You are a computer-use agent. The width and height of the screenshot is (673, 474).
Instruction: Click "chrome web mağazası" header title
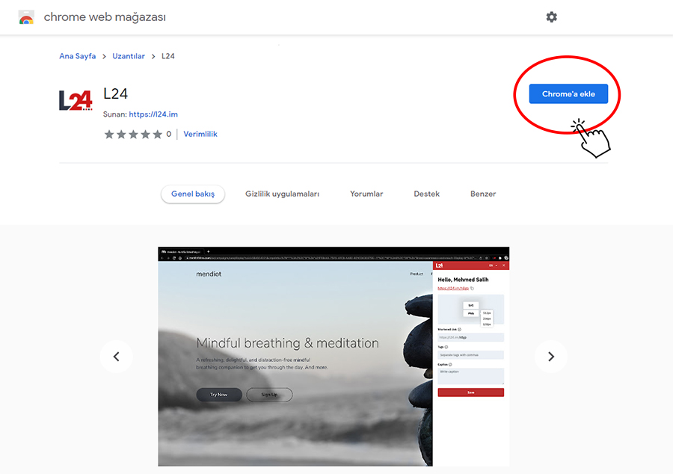click(105, 17)
